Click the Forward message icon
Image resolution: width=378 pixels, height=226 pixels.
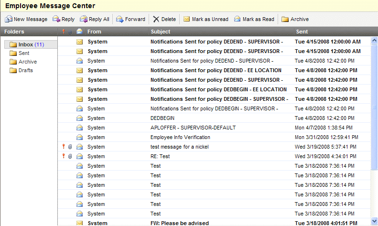point(119,20)
